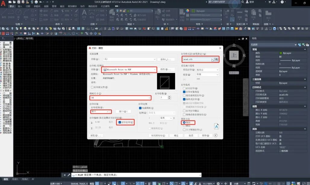
Task: Switch to the 布局1 layout tab
Action: (15, 179)
